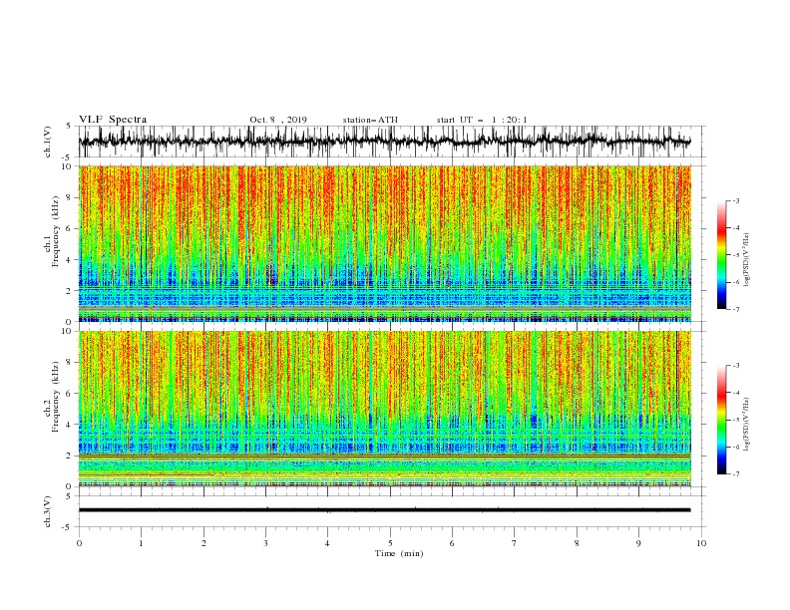Click time axis tick label "5"
790x610 pixels.
pos(390,543)
